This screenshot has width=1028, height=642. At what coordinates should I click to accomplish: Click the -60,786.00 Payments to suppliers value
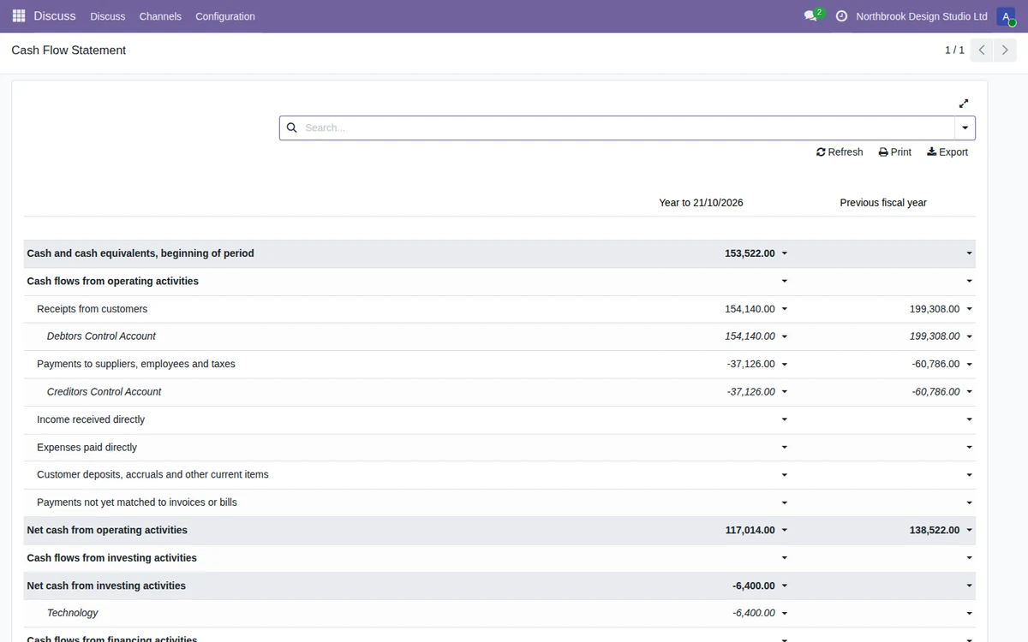(935, 364)
